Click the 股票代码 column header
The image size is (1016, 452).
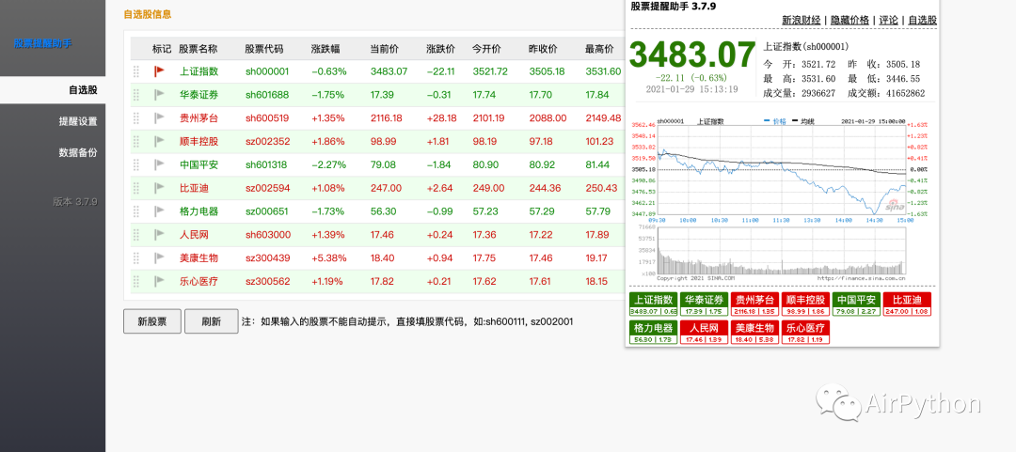pyautogui.click(x=264, y=49)
